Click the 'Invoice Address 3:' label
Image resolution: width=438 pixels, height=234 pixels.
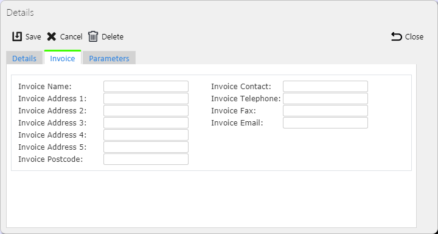click(52, 123)
